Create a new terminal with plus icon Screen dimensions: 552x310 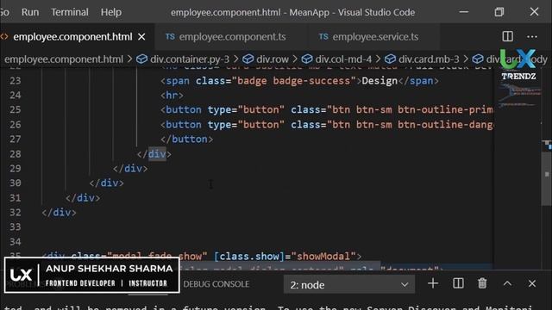(433, 283)
